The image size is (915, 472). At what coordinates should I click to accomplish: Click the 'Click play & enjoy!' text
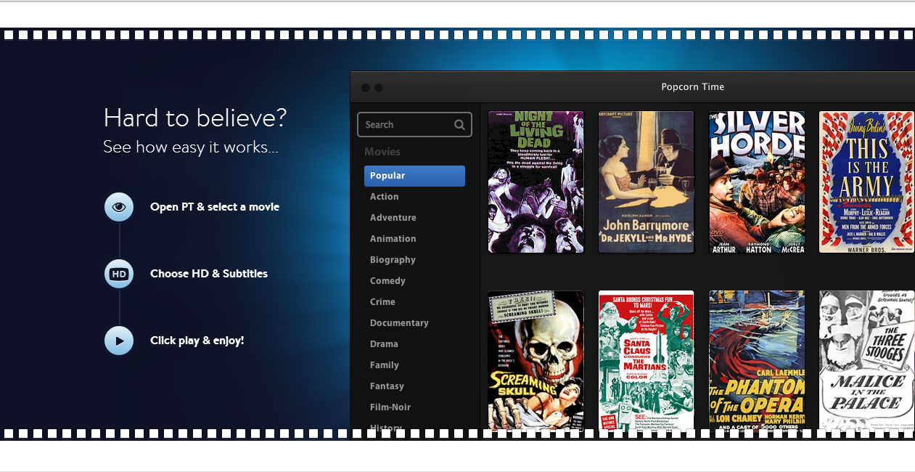click(x=197, y=341)
